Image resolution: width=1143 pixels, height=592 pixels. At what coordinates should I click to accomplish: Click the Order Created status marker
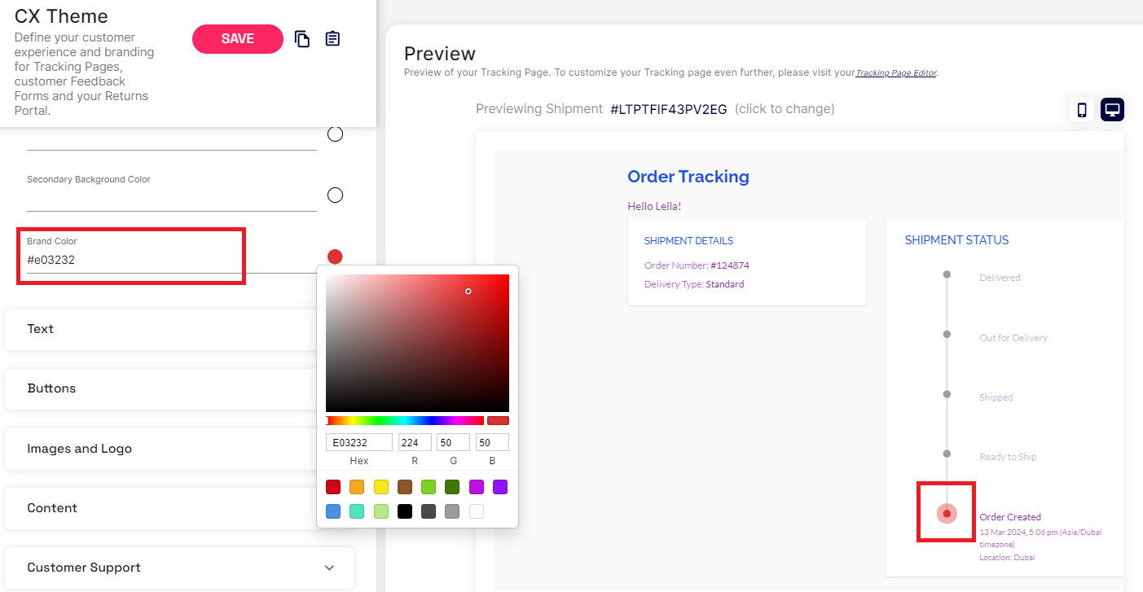(x=947, y=514)
